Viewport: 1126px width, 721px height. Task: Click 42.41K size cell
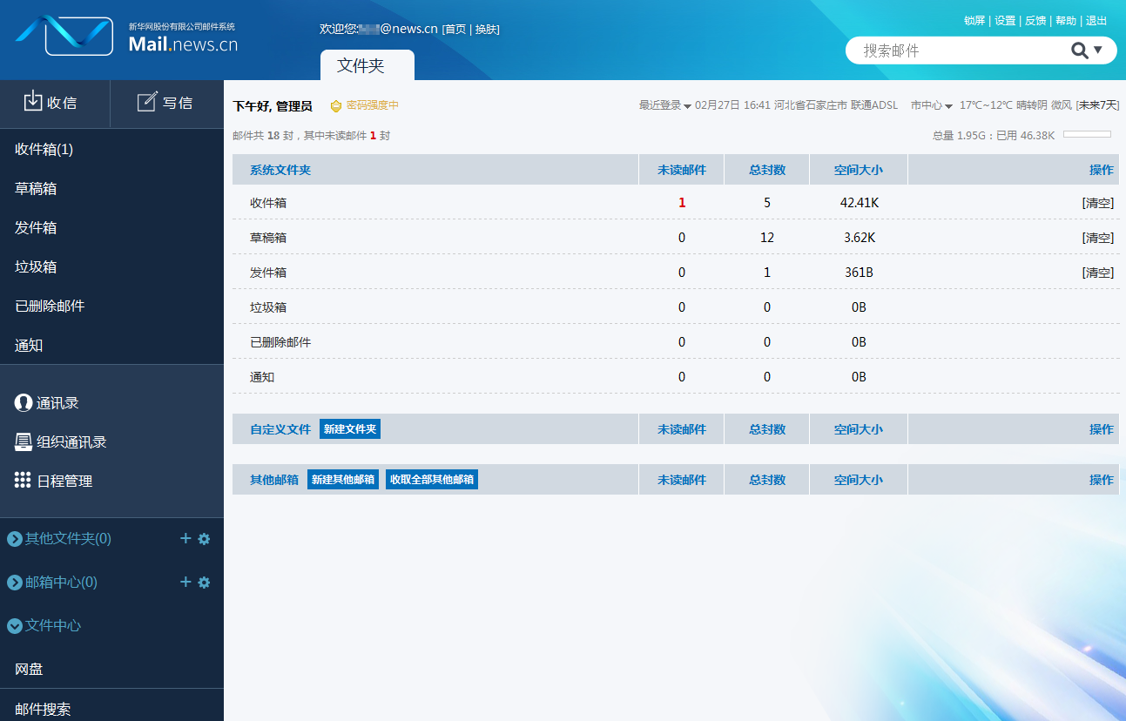[x=859, y=203]
